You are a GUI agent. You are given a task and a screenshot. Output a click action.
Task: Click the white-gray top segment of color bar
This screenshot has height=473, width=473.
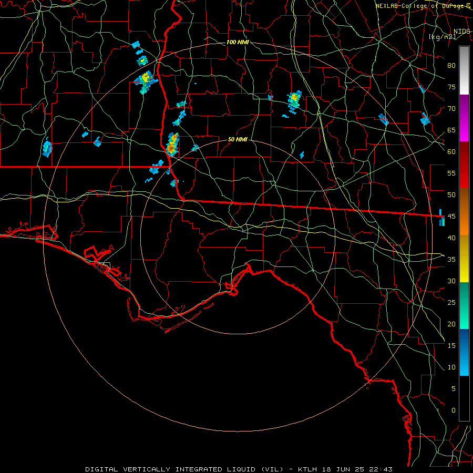coord(464,70)
